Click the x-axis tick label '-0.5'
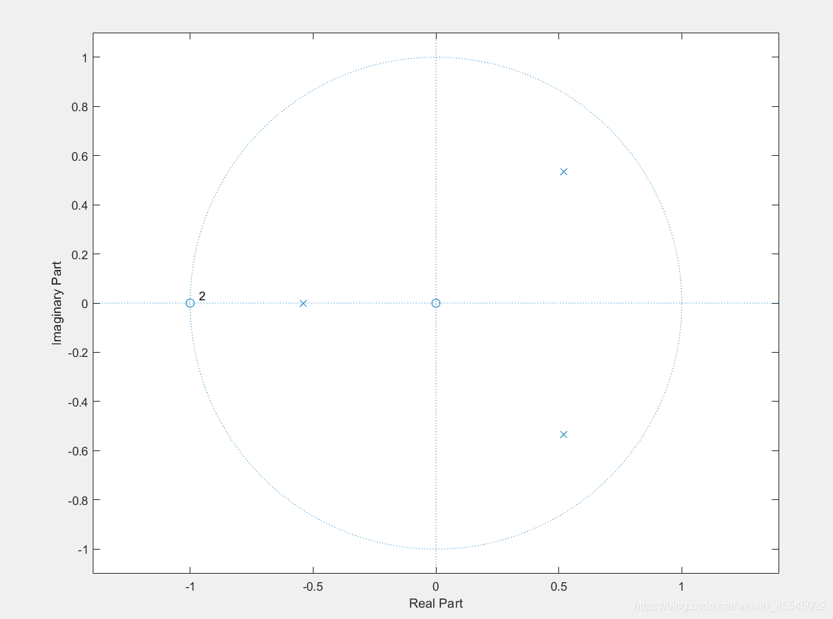Screen dimensions: 833x619 pos(312,586)
